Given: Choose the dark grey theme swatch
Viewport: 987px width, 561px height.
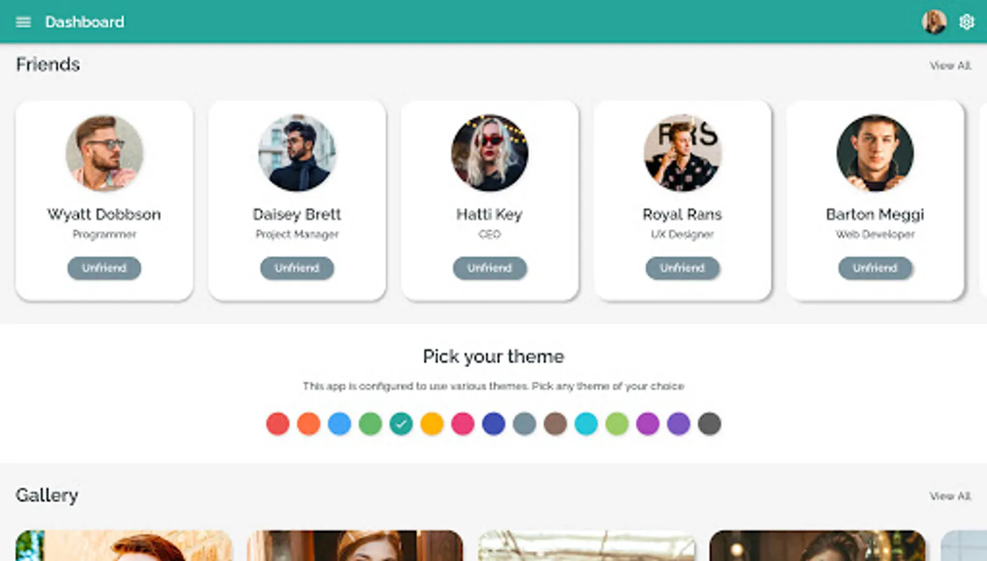Looking at the screenshot, I should (710, 424).
